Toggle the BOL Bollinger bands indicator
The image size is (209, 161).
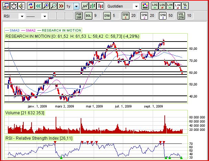89,16
